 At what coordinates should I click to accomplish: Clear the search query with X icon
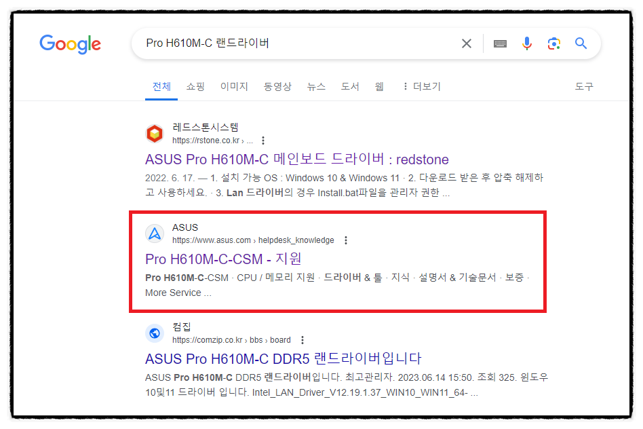coord(466,43)
